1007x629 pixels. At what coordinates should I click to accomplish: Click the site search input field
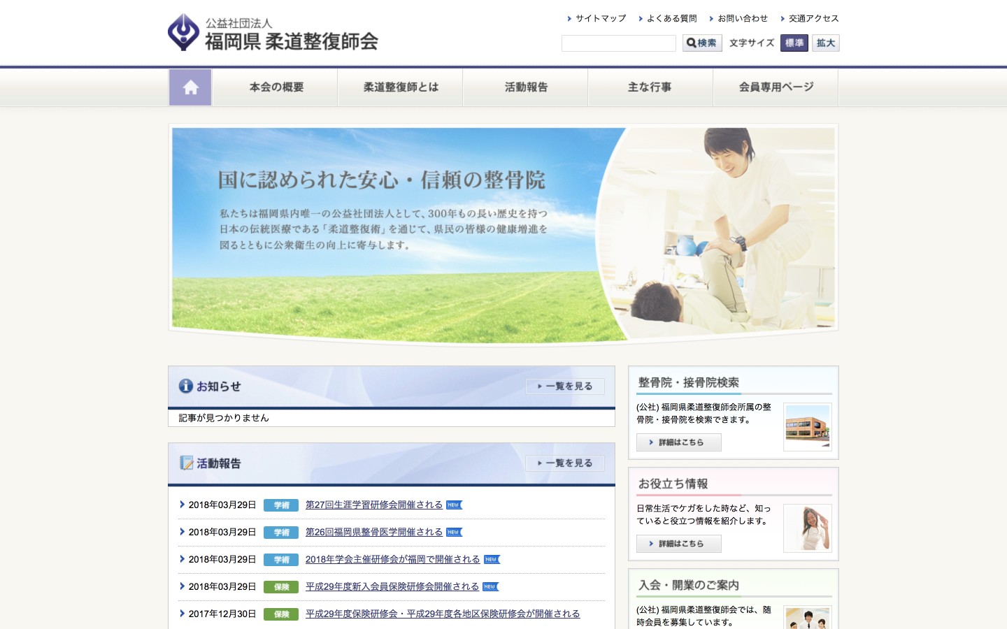pos(619,43)
